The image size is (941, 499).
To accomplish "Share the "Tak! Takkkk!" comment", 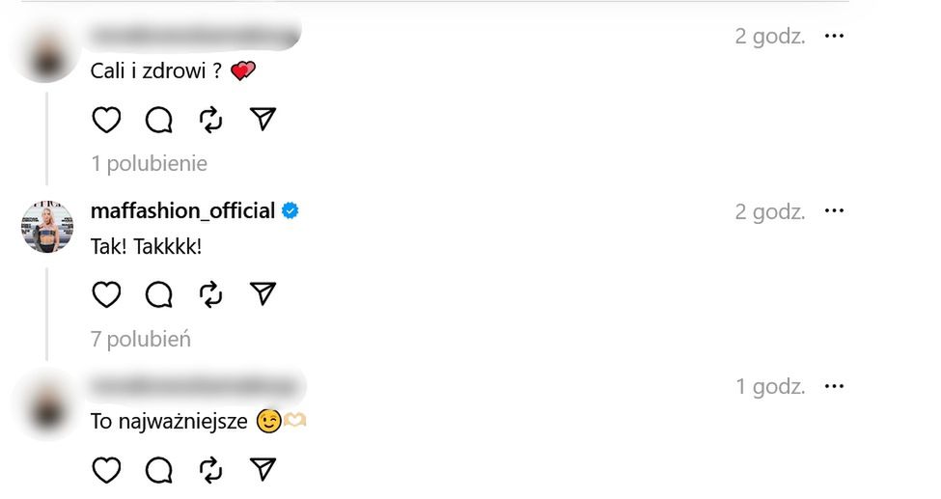I will tap(263, 294).
